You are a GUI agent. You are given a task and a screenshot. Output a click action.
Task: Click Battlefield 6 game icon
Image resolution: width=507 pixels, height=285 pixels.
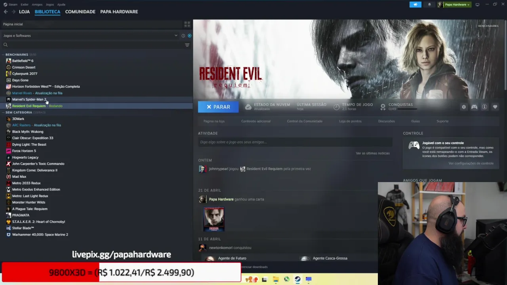(8, 61)
